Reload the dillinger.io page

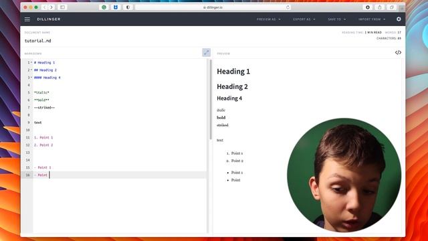click(288, 7)
